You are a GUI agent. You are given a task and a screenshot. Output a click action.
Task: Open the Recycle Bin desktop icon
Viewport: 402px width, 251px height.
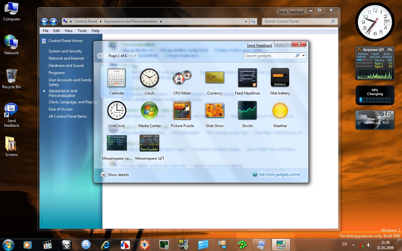click(12, 79)
